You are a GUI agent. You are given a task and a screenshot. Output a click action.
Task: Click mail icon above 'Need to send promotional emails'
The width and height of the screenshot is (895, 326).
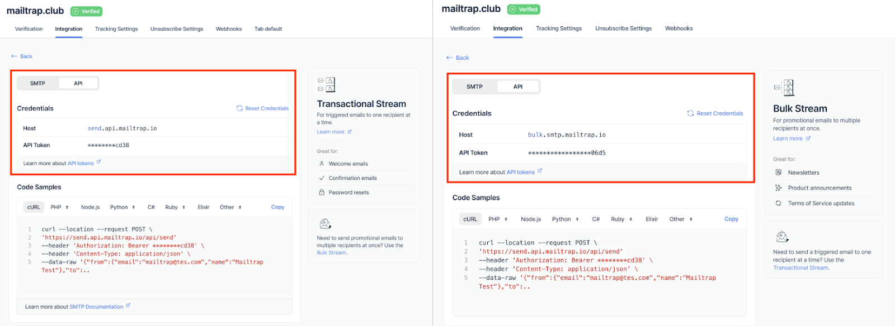(326, 224)
